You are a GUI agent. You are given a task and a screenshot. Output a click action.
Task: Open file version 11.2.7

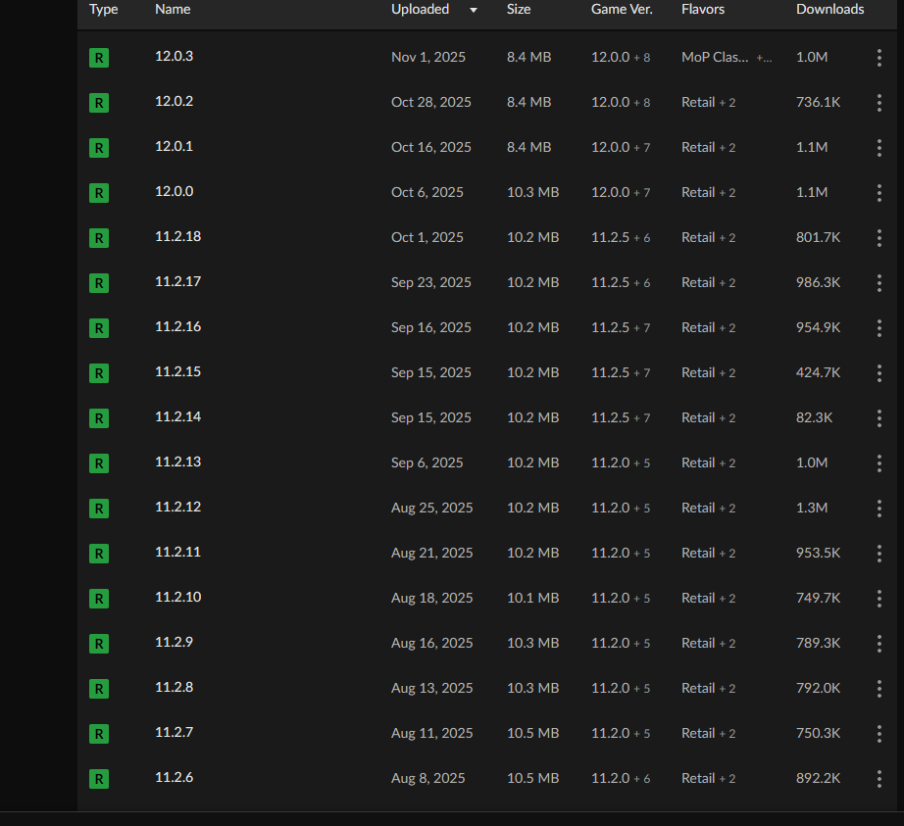[x=175, y=732]
